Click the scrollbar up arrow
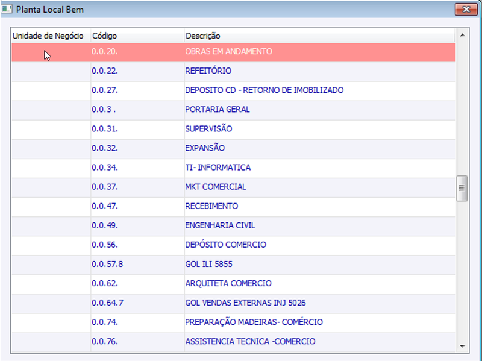This screenshot has width=482, height=361. [x=462, y=35]
